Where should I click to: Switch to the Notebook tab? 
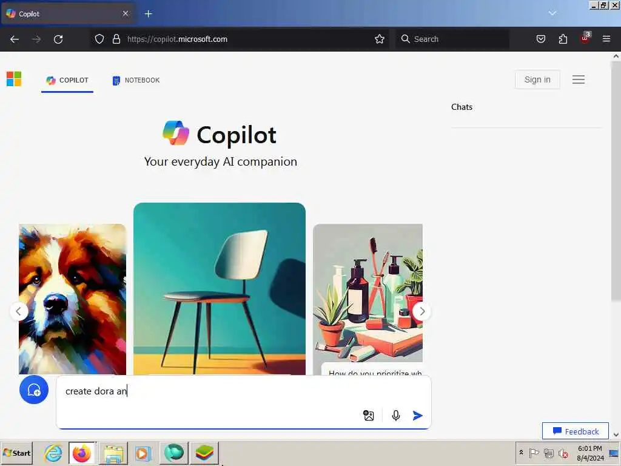click(x=136, y=81)
